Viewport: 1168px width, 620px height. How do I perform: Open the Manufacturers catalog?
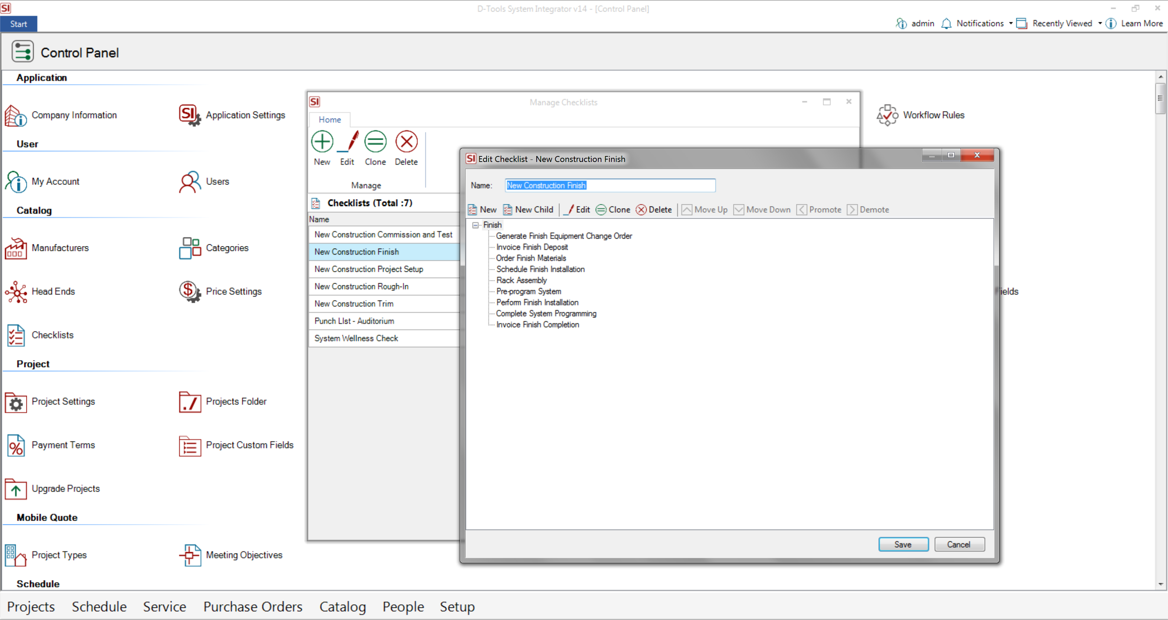point(61,248)
